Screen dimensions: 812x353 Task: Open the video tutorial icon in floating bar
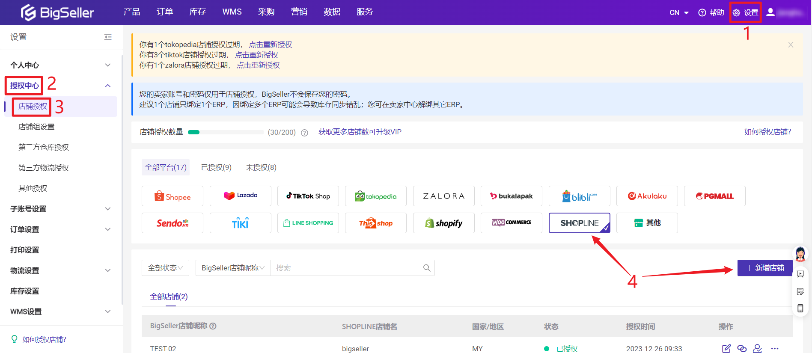[800, 274]
